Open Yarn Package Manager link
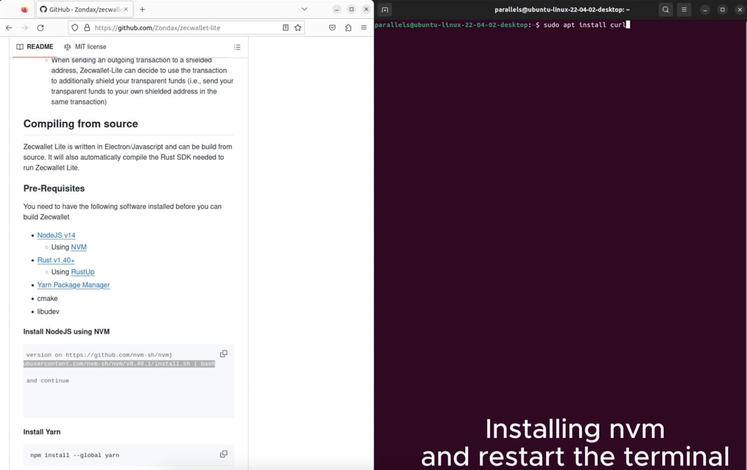Viewport: 747px width, 470px height. [x=73, y=285]
